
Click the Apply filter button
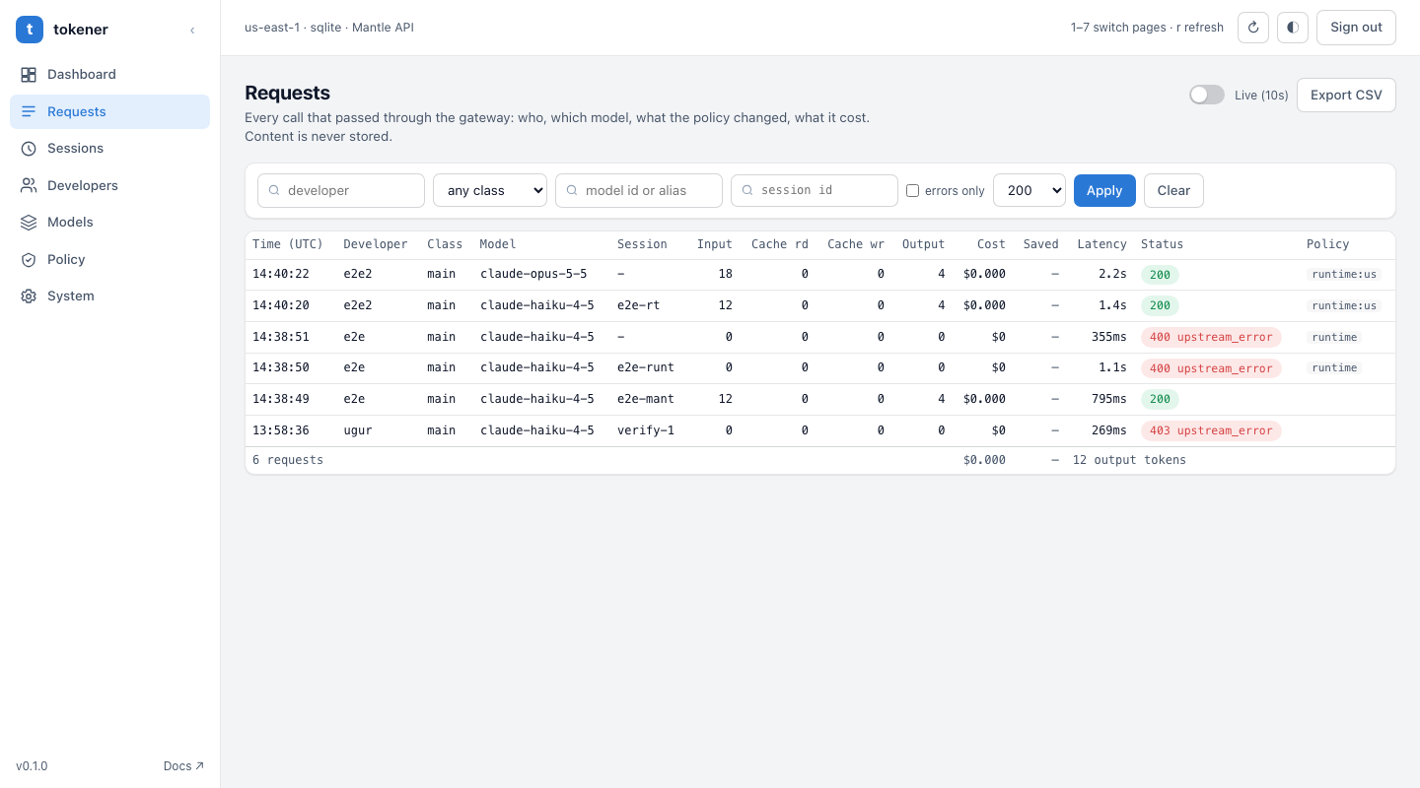point(1104,191)
